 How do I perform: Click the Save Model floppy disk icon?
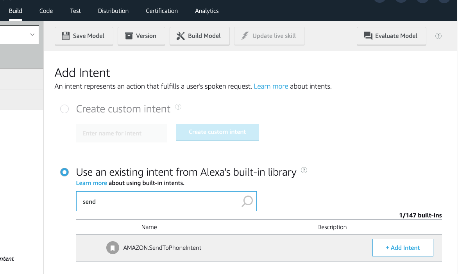pos(65,36)
